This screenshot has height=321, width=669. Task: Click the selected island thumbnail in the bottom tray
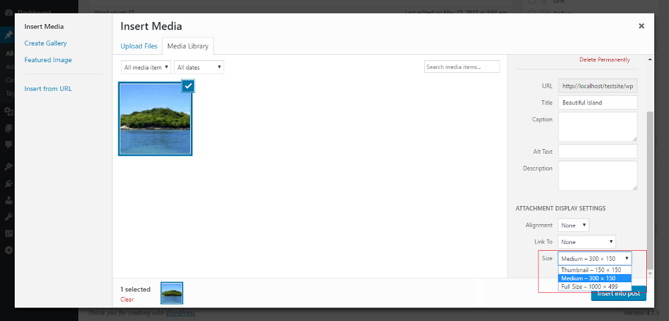tap(172, 293)
